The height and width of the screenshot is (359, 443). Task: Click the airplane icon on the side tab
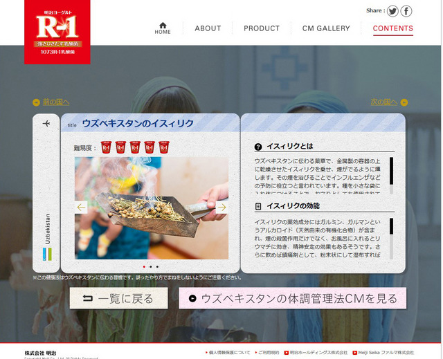click(46, 124)
